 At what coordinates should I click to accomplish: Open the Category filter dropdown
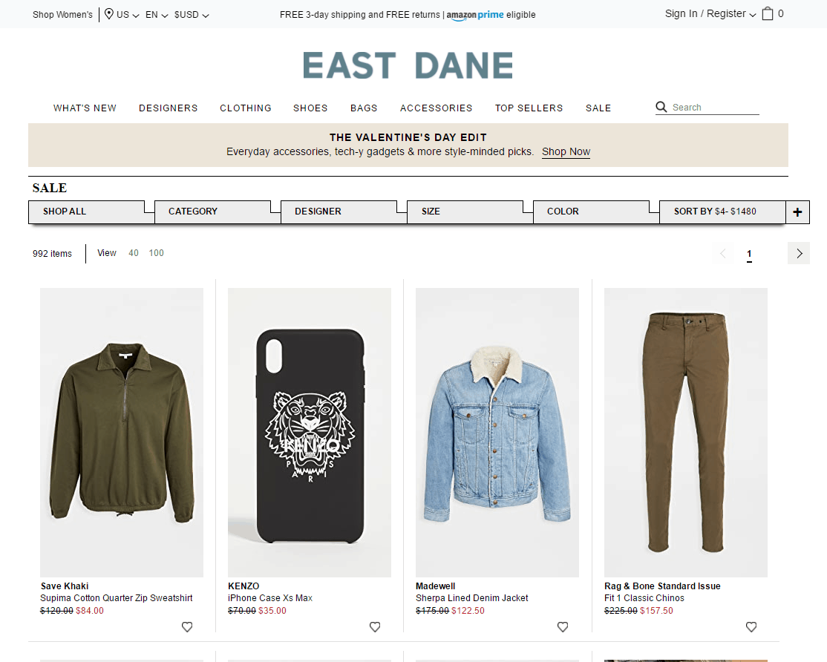pos(212,212)
